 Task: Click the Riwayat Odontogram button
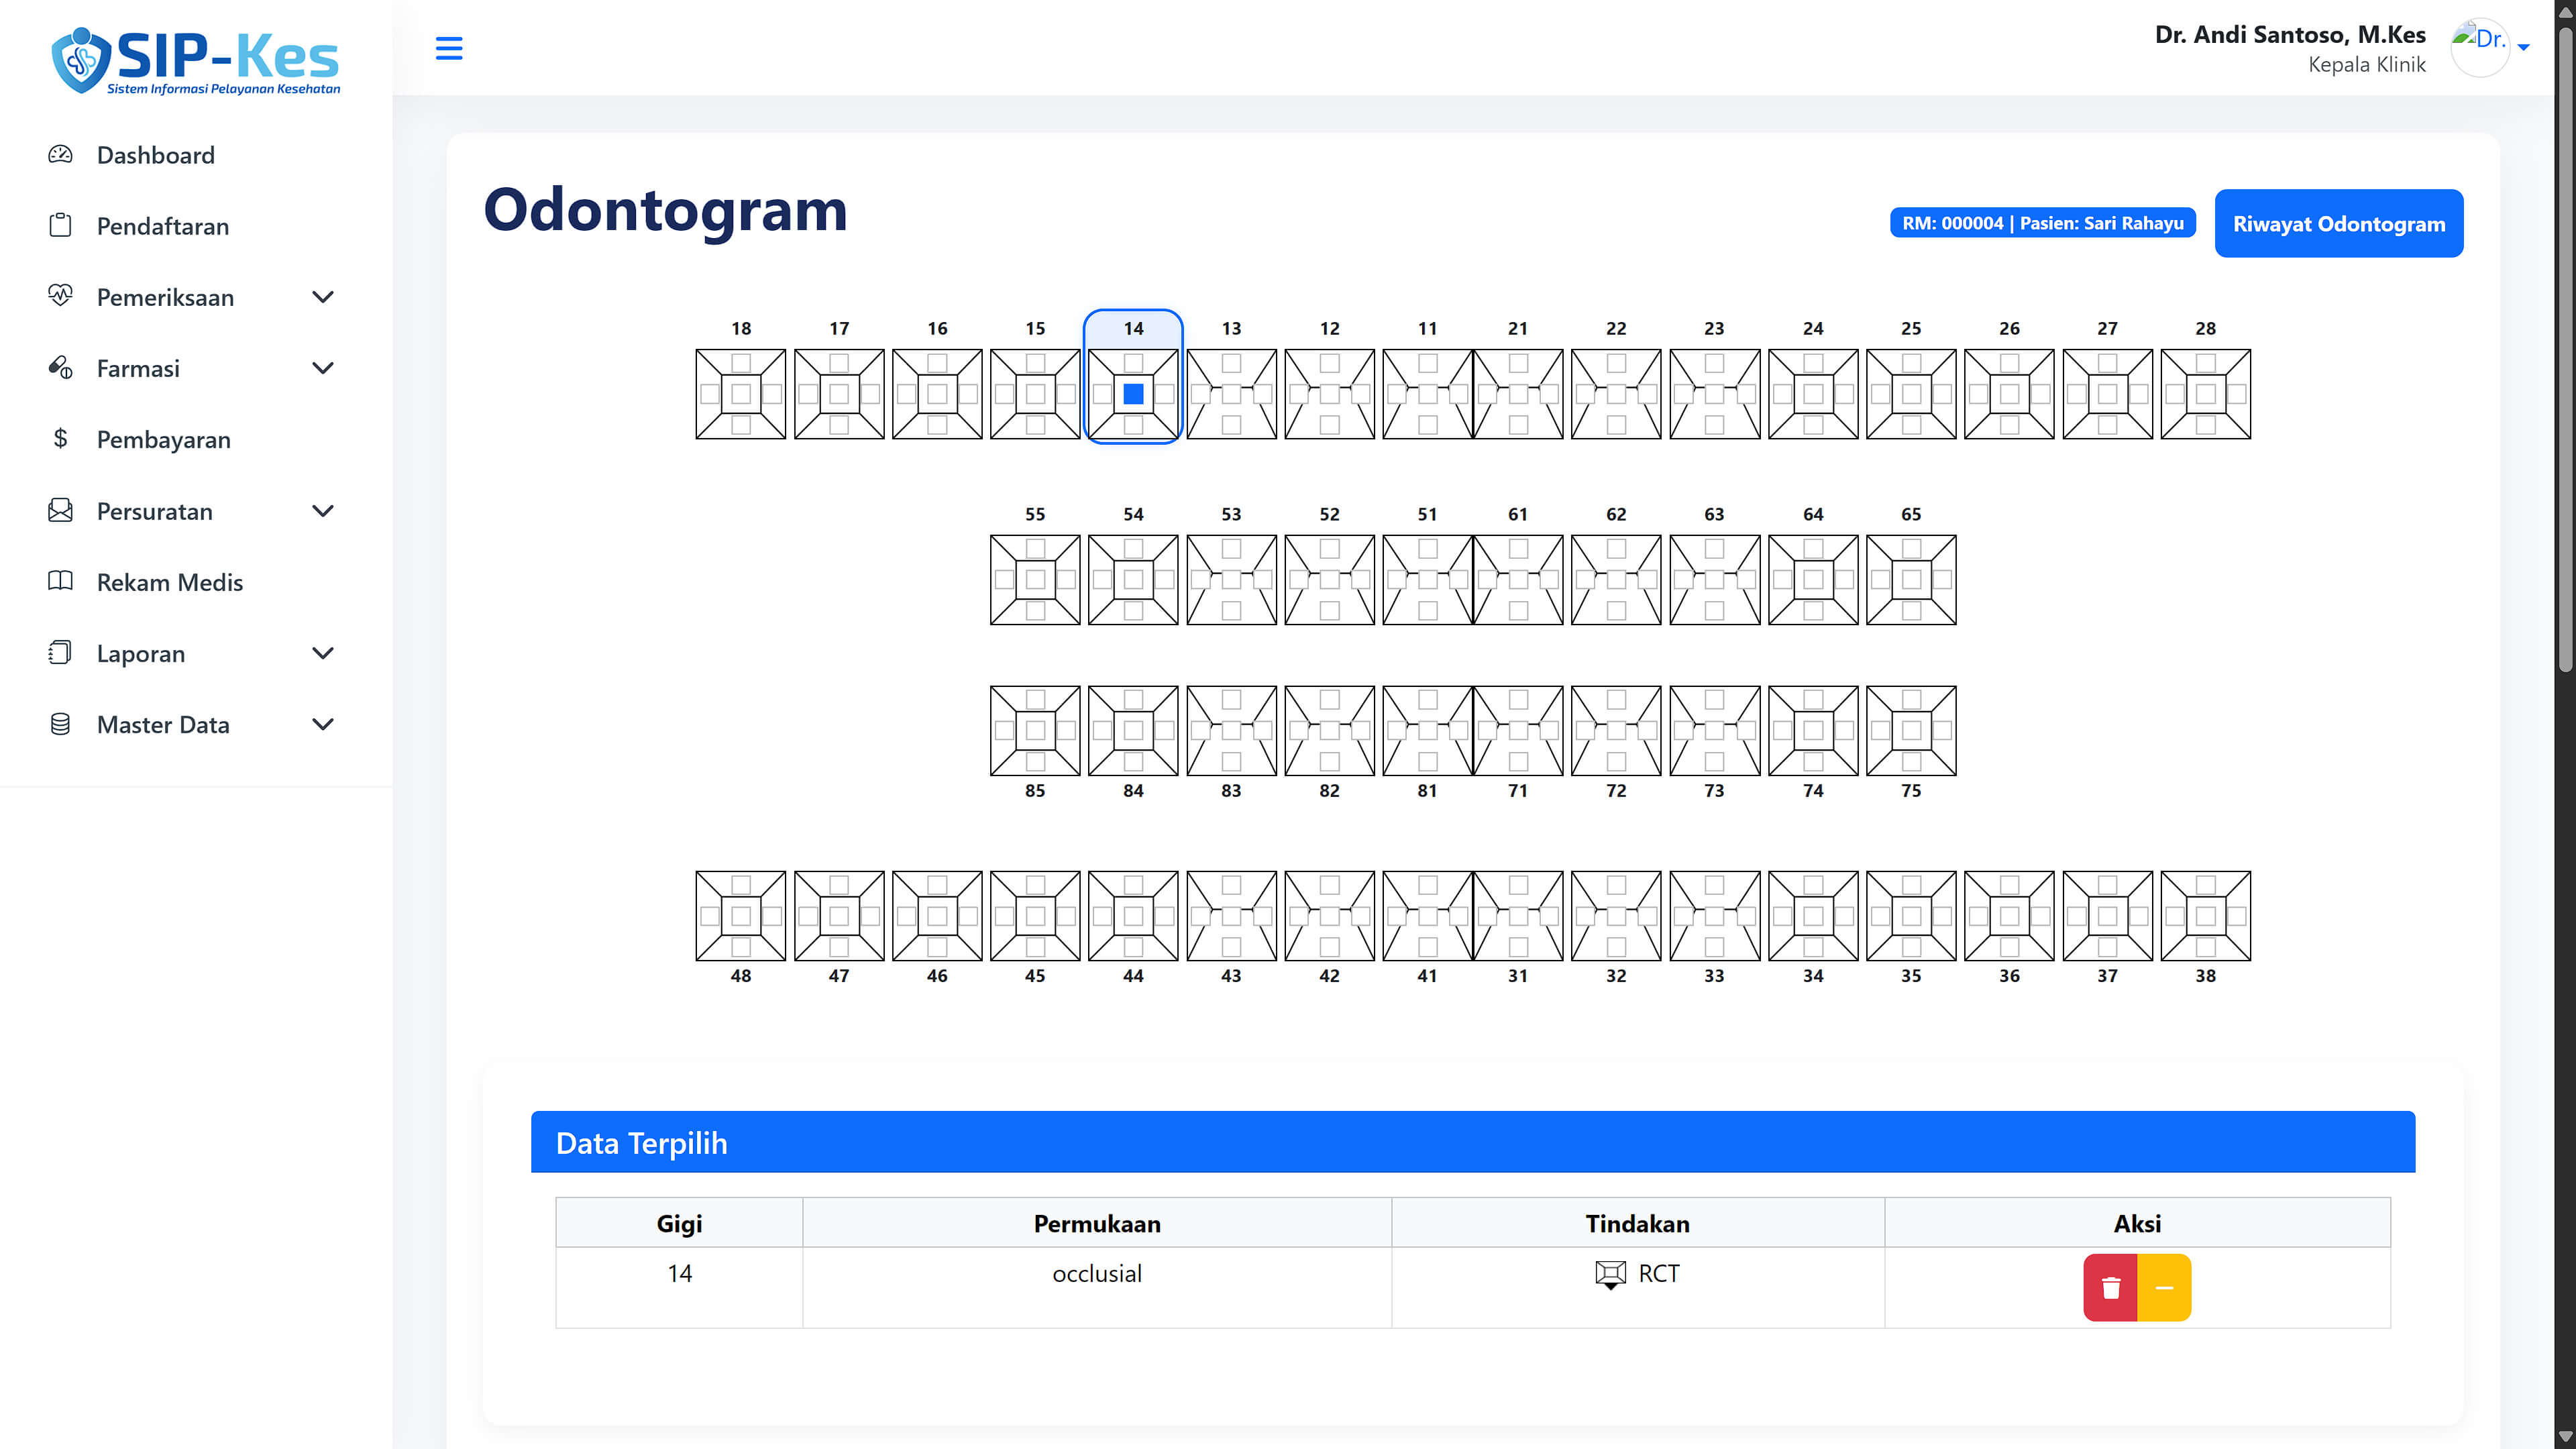tap(2338, 223)
